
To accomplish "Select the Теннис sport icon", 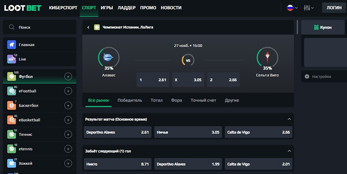I will pyautogui.click(x=12, y=134).
